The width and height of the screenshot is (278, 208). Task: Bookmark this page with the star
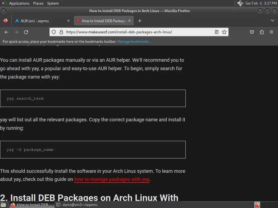click(224, 32)
